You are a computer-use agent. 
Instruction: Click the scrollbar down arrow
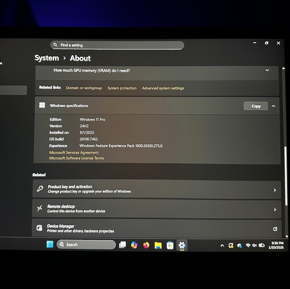coord(287,236)
